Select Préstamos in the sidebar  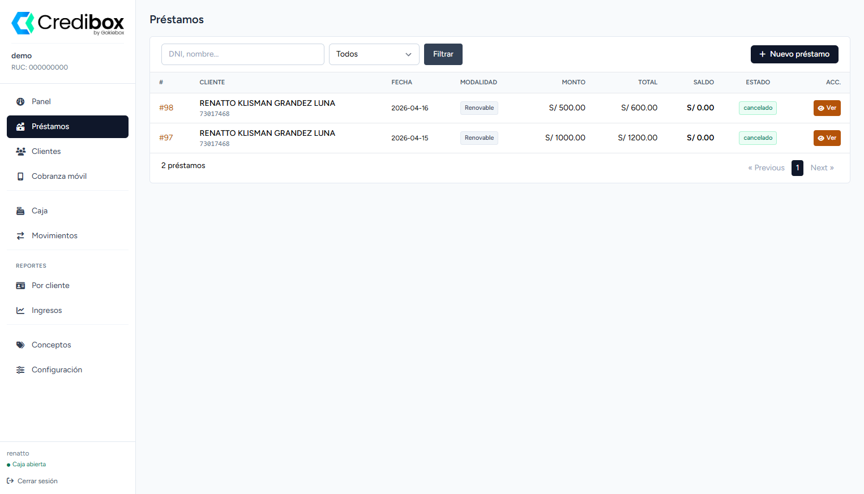[x=67, y=127]
